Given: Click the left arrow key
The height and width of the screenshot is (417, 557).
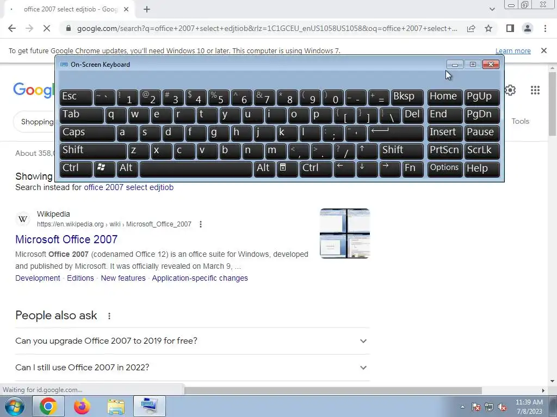Looking at the screenshot, I should tap(344, 169).
